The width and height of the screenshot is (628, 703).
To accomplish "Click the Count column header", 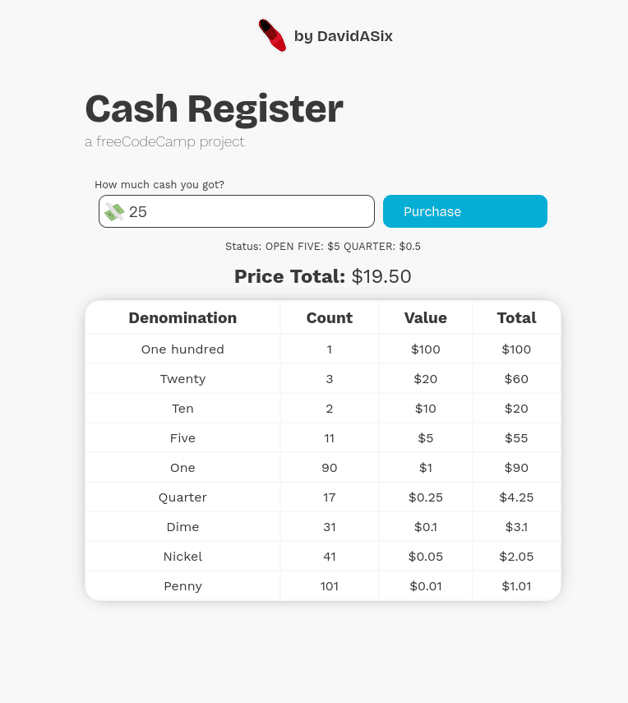I will pyautogui.click(x=329, y=317).
